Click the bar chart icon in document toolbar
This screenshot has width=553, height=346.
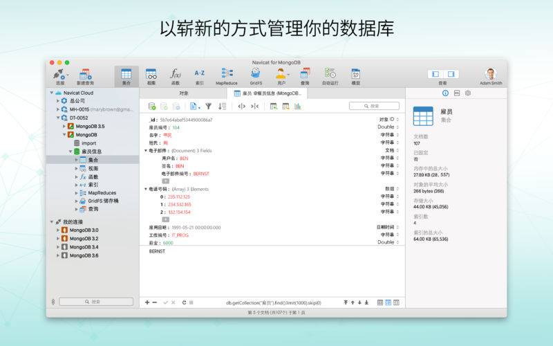[x=298, y=106]
